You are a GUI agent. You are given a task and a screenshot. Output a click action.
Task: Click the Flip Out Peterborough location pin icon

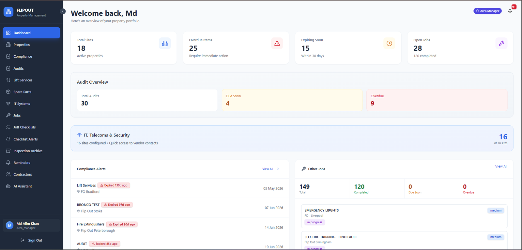[x=78, y=230]
